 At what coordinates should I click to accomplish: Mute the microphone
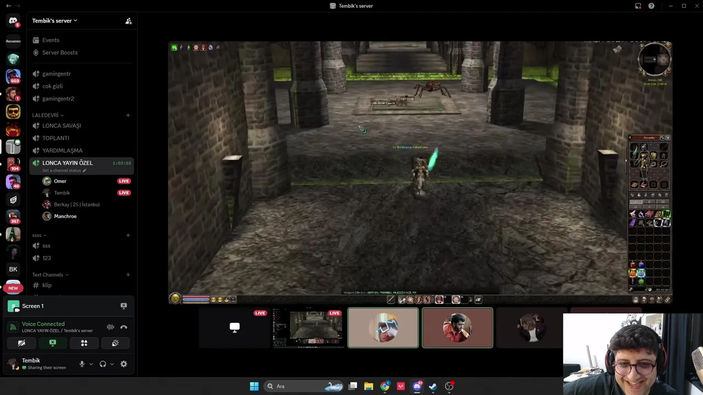pos(82,364)
